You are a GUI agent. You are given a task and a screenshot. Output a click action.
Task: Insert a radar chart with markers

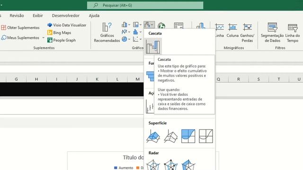tap(170, 165)
